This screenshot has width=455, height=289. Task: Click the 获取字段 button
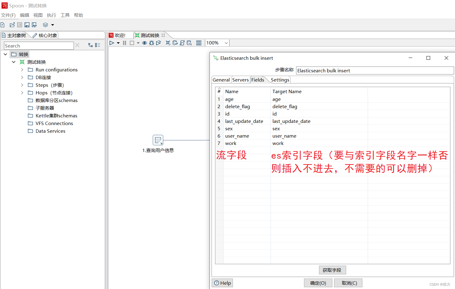pyautogui.click(x=332, y=270)
